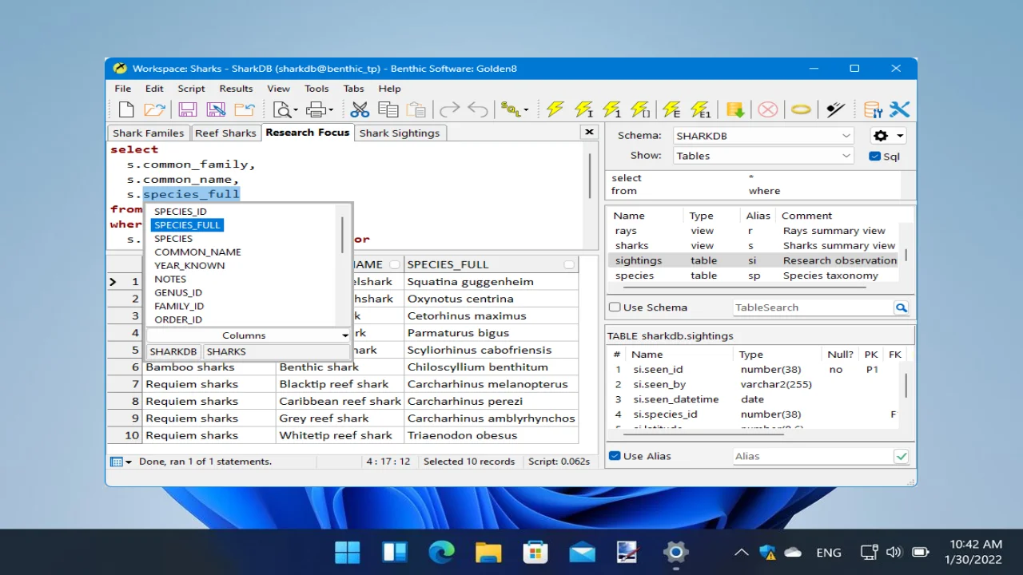Click the Copy icon in toolbar
This screenshot has height=575, width=1023.
coord(388,109)
